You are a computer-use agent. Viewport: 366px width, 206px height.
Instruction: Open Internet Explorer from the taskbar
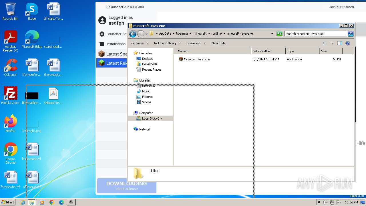(23, 202)
